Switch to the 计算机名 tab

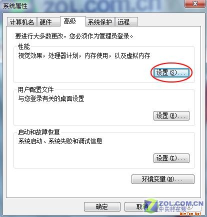[x=22, y=22]
